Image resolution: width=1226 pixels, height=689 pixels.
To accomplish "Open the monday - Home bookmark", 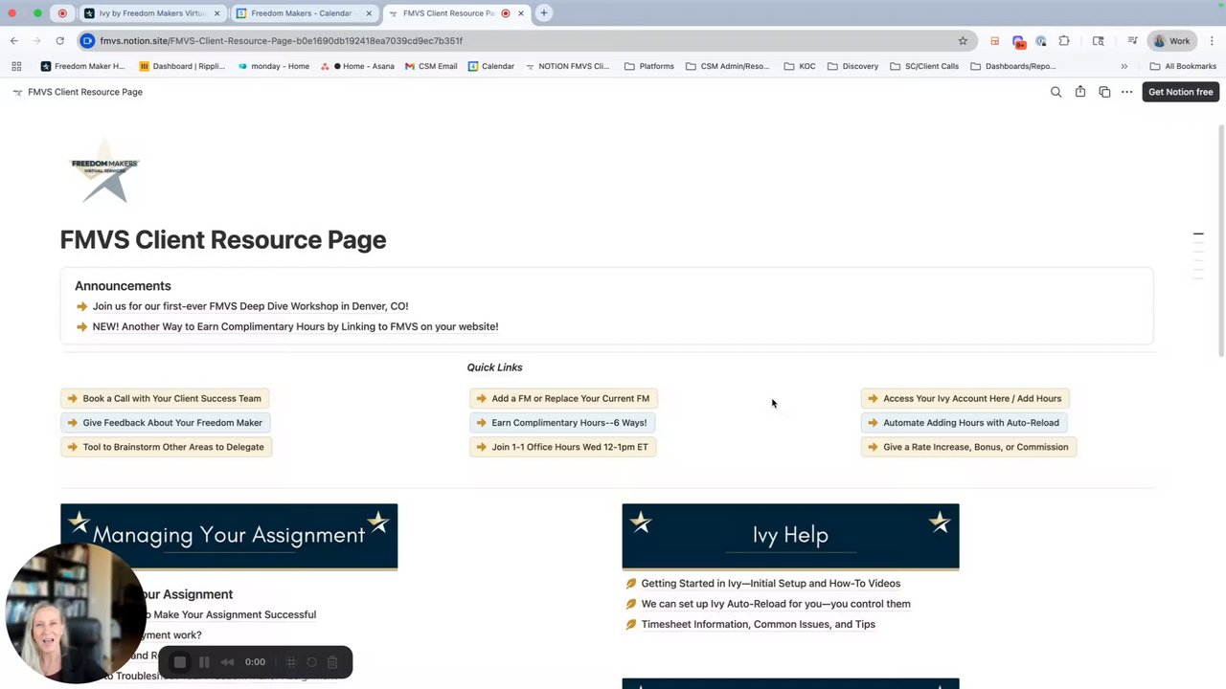I will (273, 66).
